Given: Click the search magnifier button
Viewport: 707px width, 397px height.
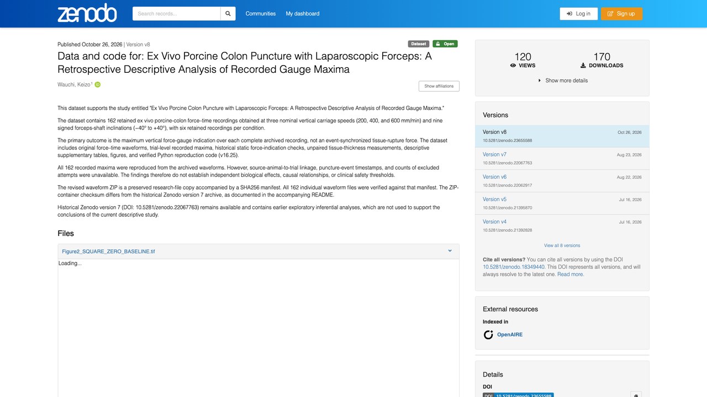Looking at the screenshot, I should (228, 14).
